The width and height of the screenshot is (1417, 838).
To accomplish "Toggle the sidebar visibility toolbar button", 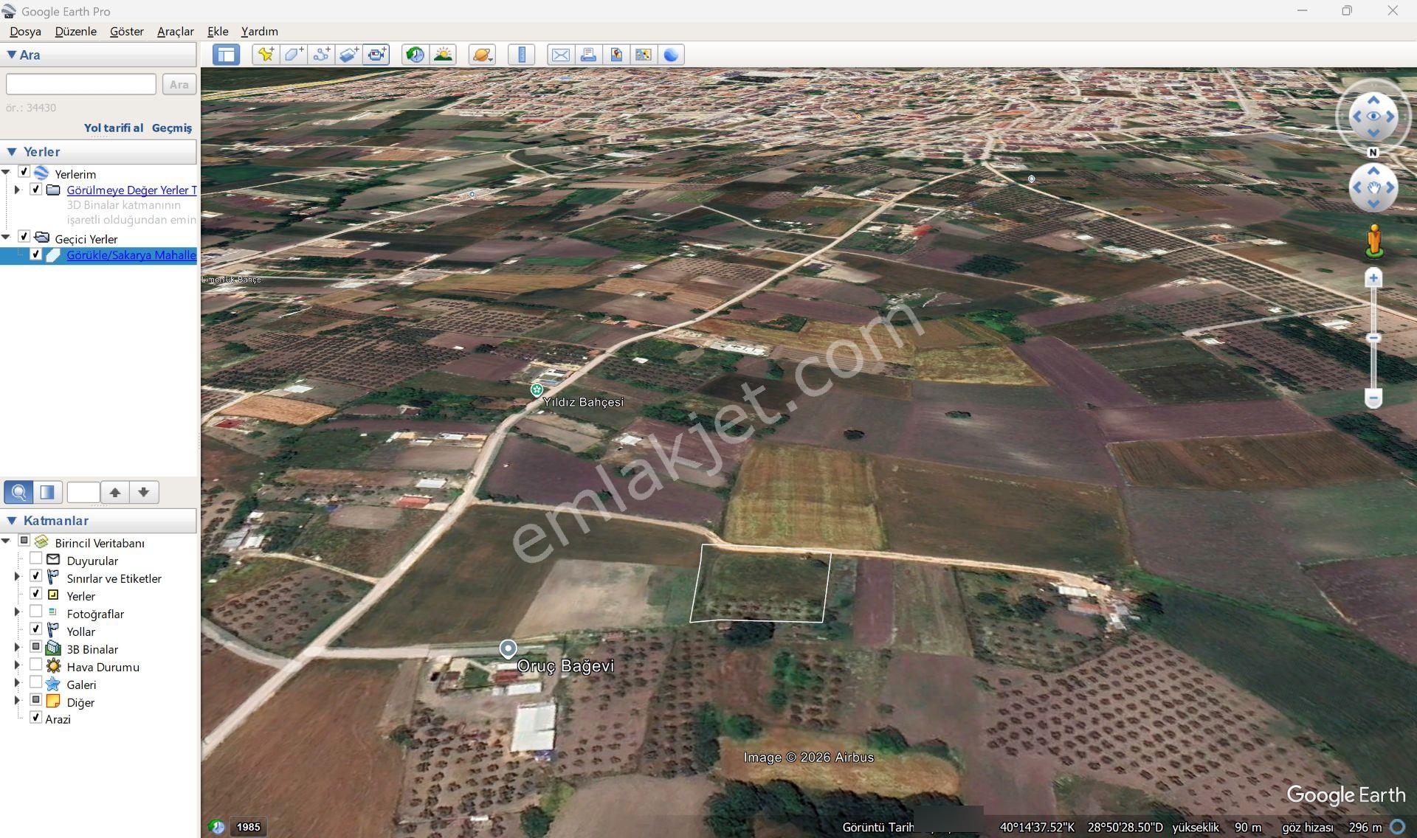I will [226, 55].
